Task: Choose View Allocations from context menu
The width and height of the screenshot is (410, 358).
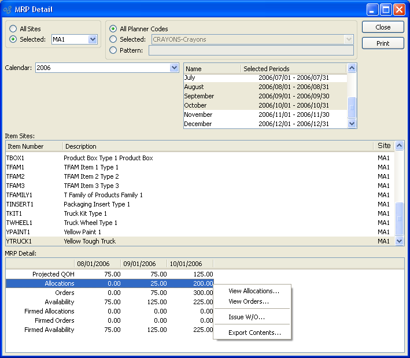Action: click(x=253, y=291)
